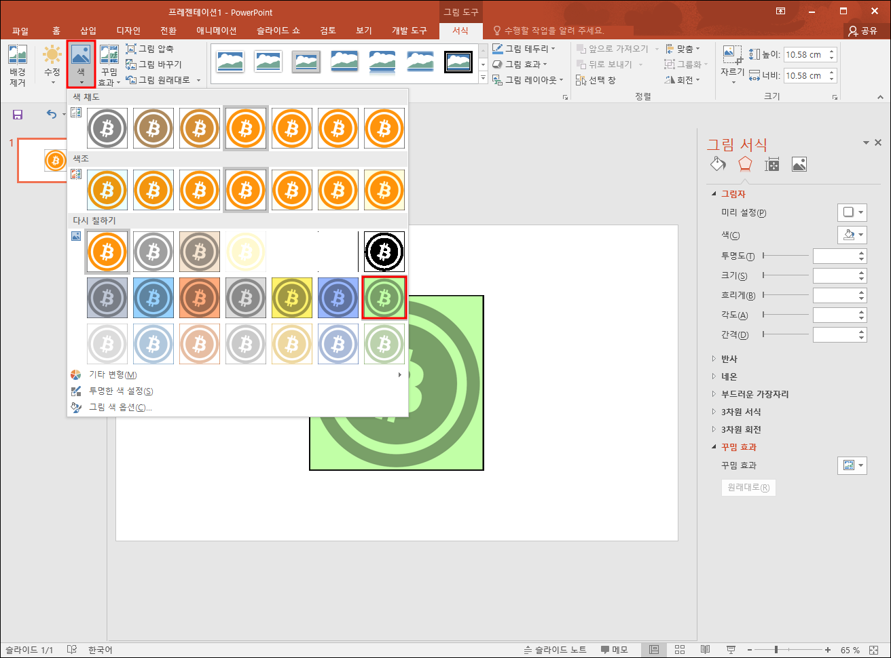Switch to the 디자인 design tab
Screen dimensions: 891x658
point(128,31)
